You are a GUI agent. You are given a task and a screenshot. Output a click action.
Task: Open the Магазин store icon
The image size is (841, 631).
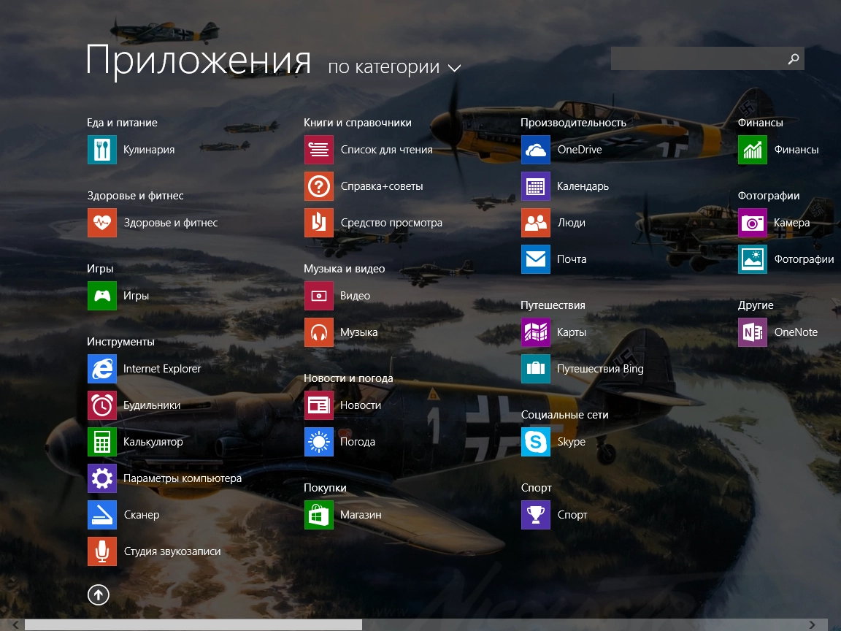[319, 515]
